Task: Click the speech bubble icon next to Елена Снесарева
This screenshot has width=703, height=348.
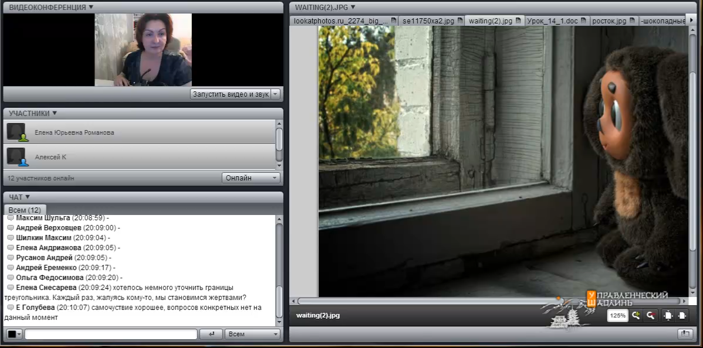Action: point(11,288)
